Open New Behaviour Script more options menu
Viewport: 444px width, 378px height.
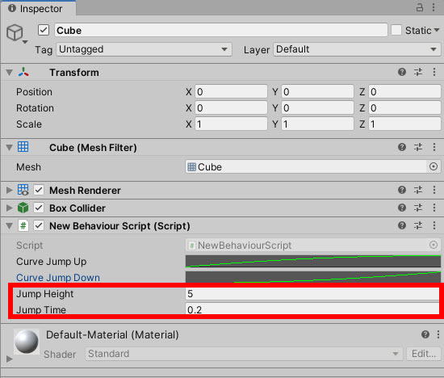pyautogui.click(x=434, y=225)
